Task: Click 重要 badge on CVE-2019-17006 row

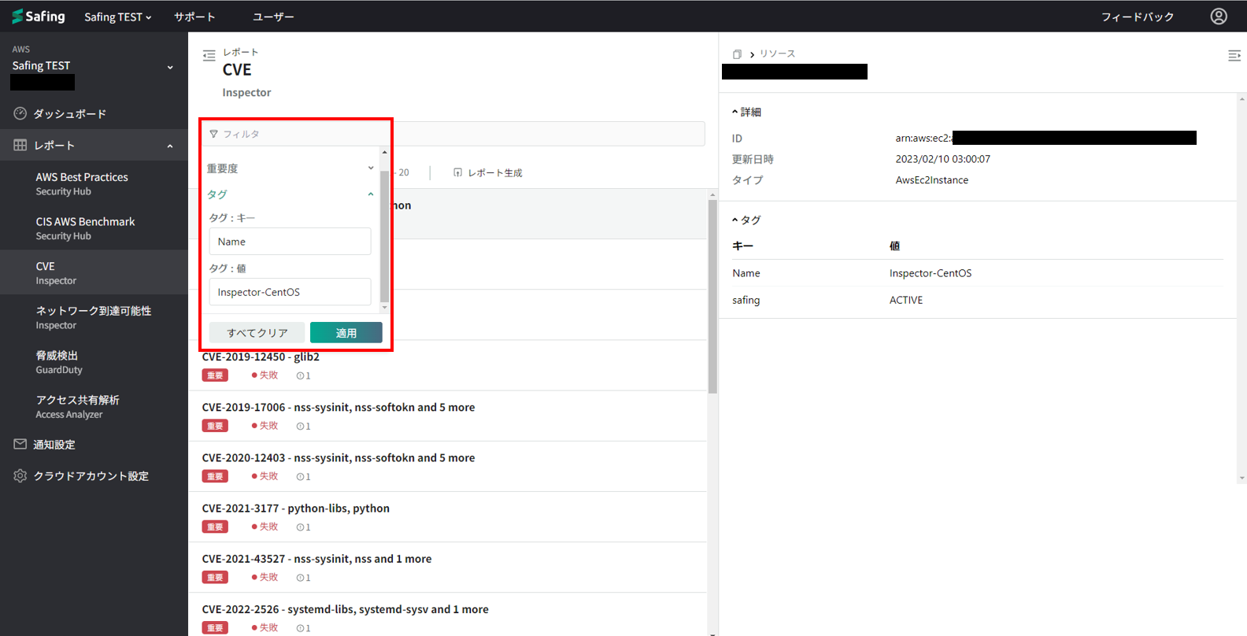Action: pos(215,426)
